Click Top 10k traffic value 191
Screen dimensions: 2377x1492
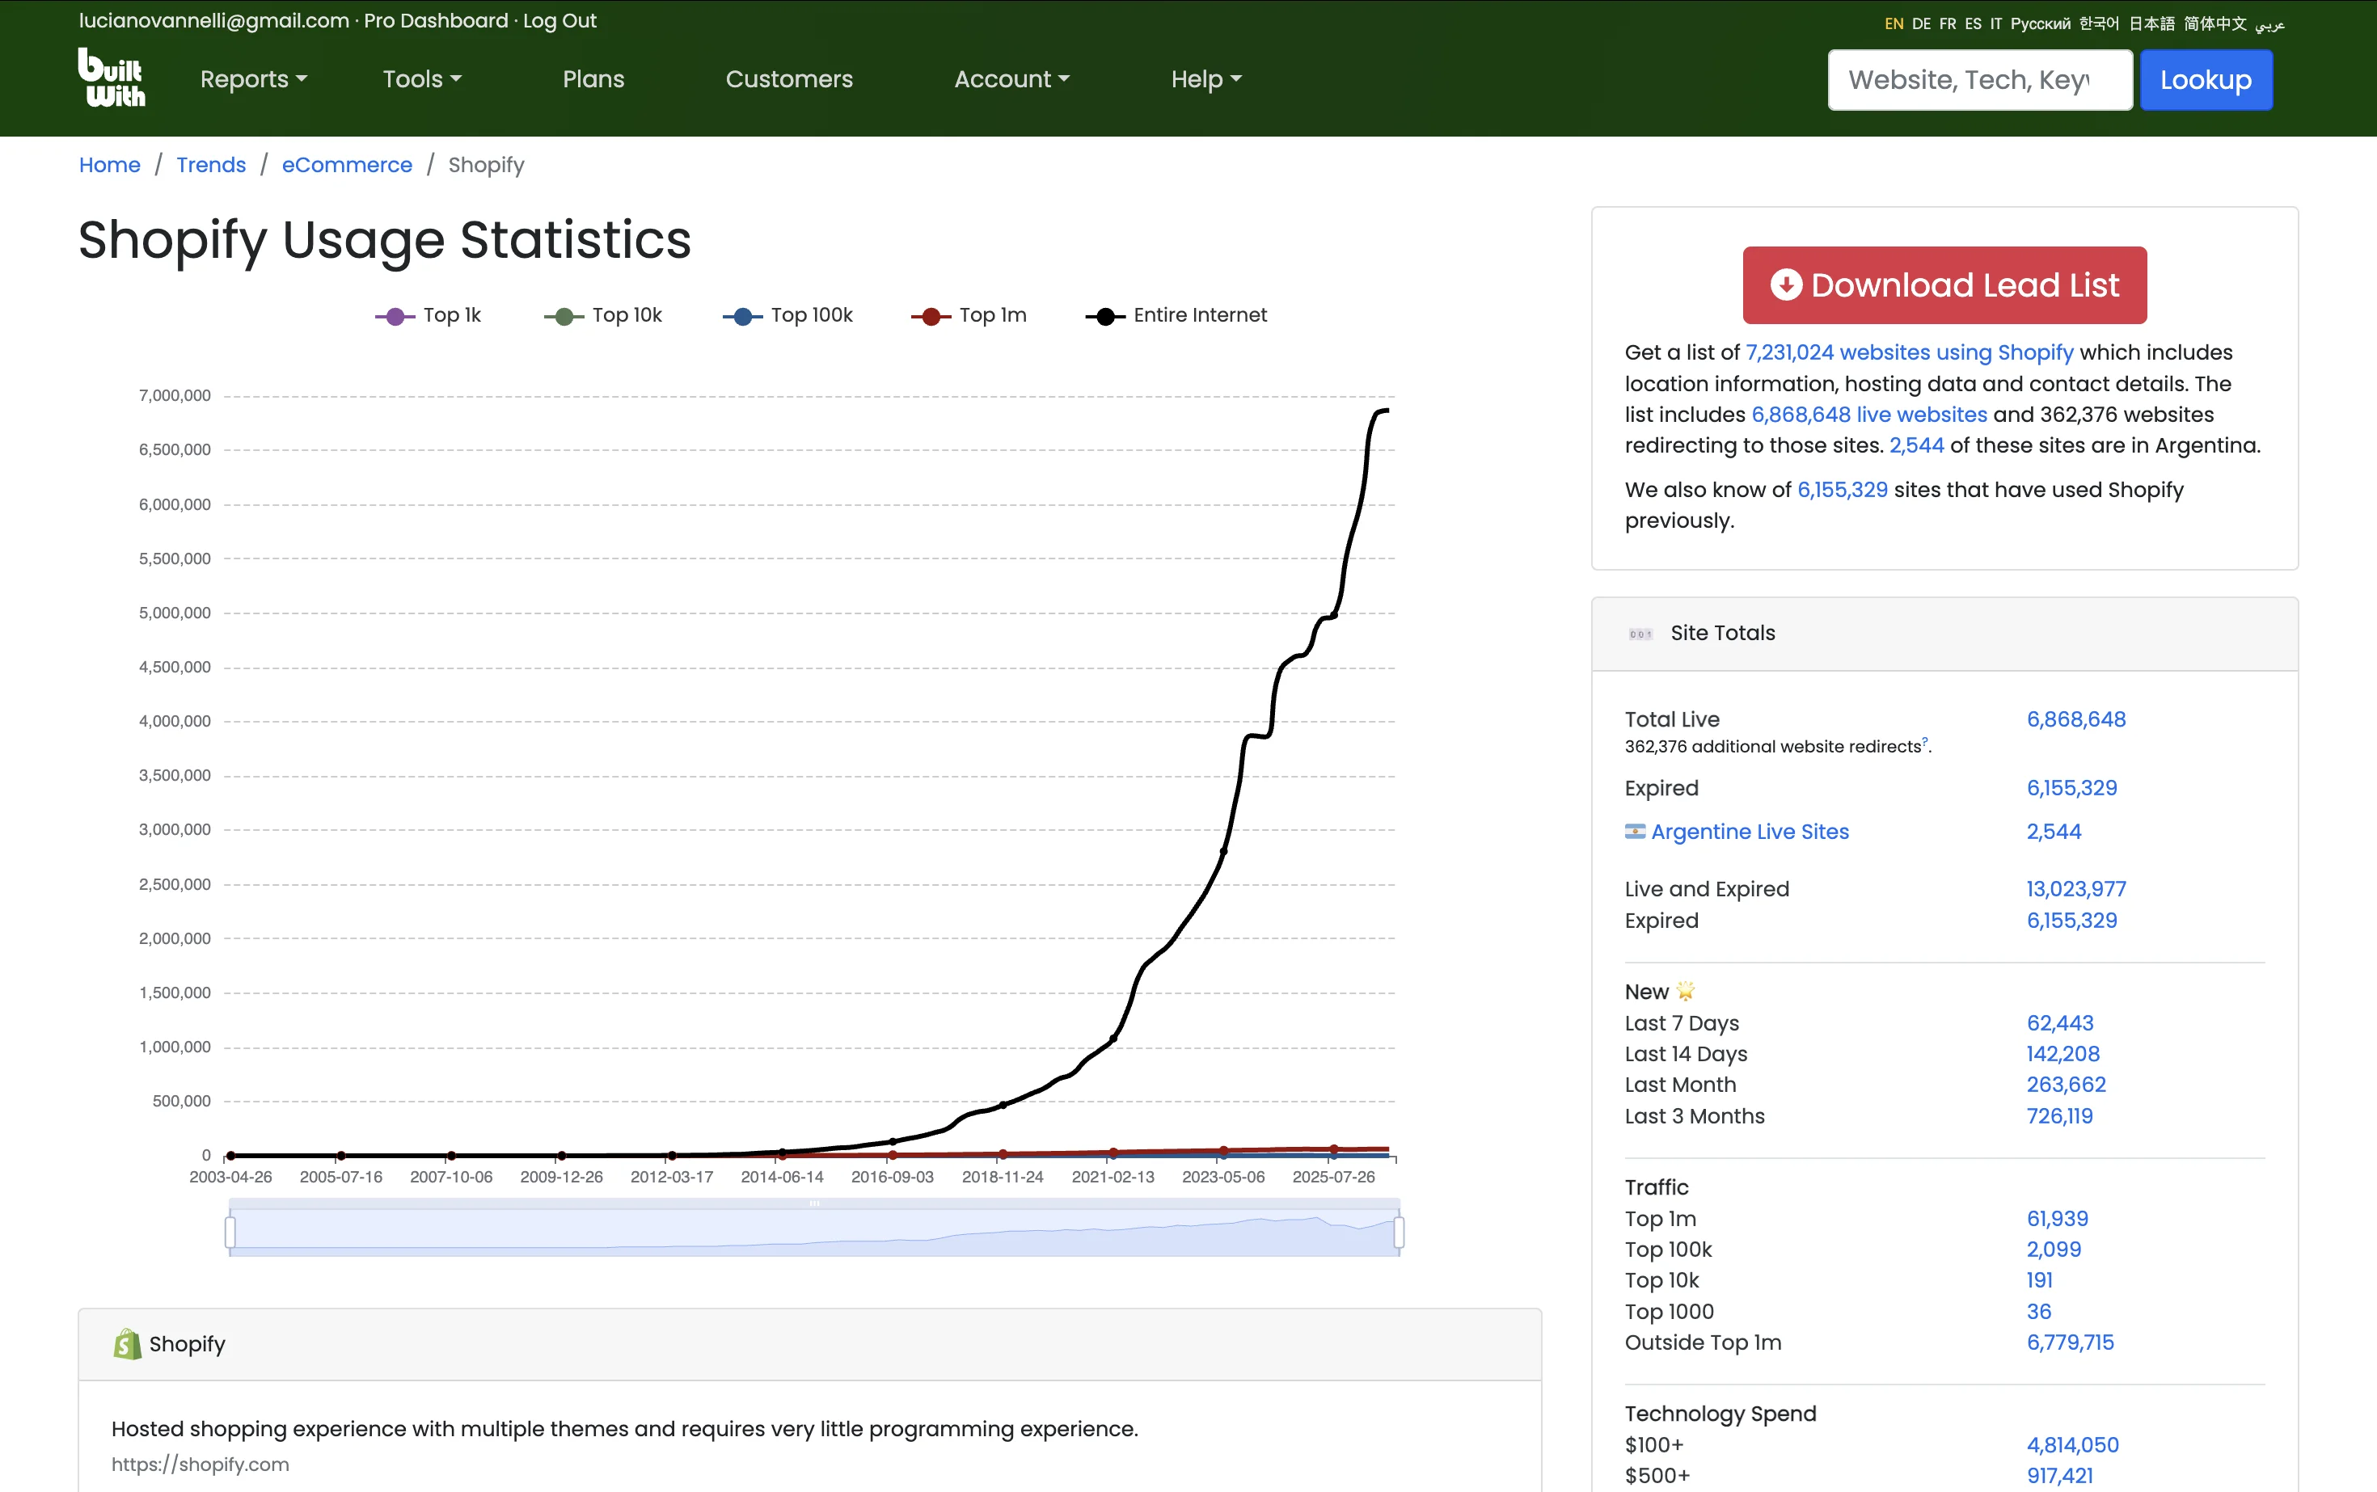pyautogui.click(x=2039, y=1280)
